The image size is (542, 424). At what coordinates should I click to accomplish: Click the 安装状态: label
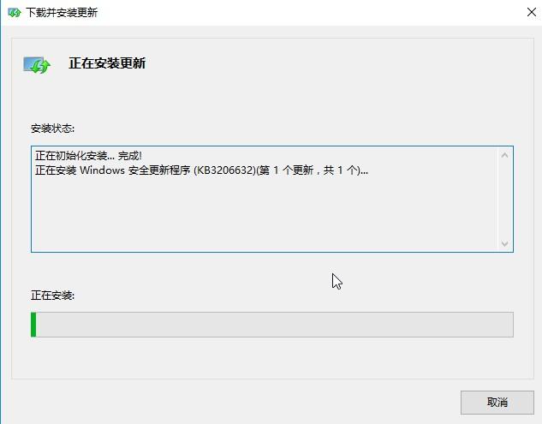click(x=52, y=128)
